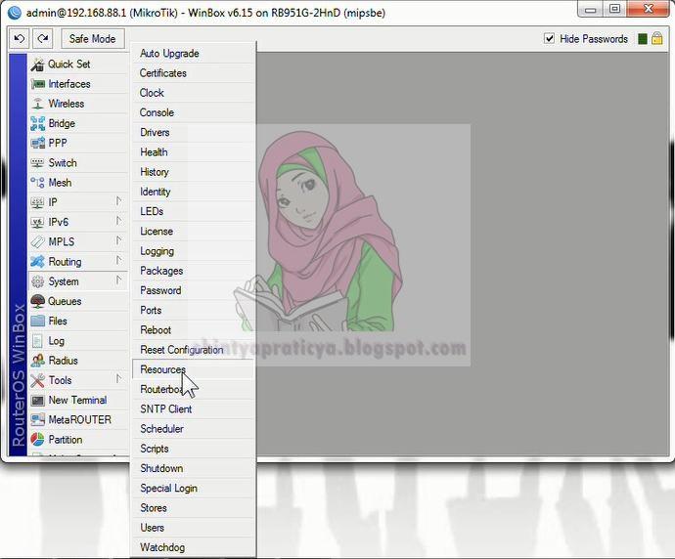Click the Undo arrow icon

point(20,39)
